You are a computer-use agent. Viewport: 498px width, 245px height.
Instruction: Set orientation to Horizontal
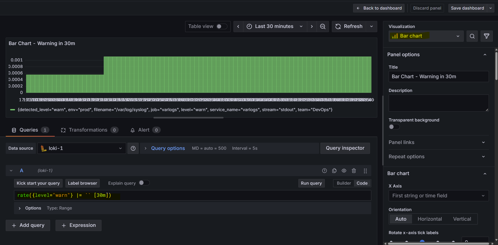pyautogui.click(x=430, y=219)
